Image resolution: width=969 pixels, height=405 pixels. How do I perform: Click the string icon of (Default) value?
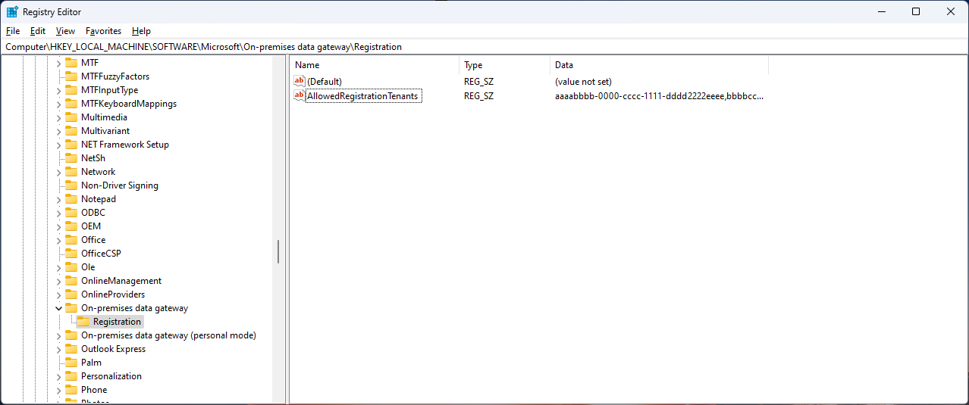point(299,81)
